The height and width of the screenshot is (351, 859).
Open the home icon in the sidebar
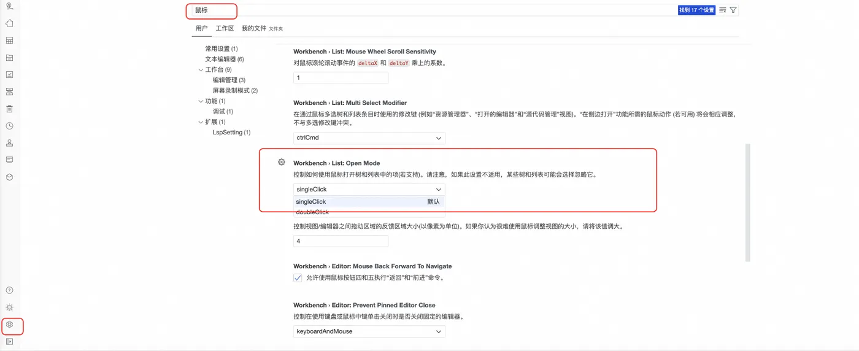(x=9, y=23)
